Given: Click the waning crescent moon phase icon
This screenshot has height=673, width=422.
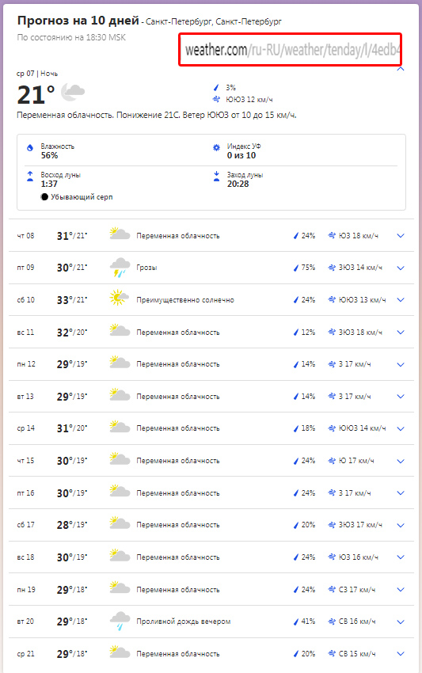Looking at the screenshot, I should (44, 197).
